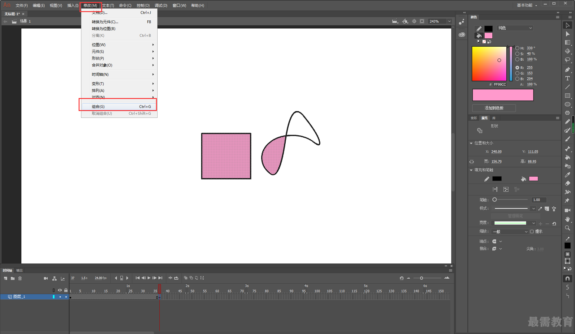
Task: Choose 组合(G) in the Modify menu
Action: click(119, 107)
